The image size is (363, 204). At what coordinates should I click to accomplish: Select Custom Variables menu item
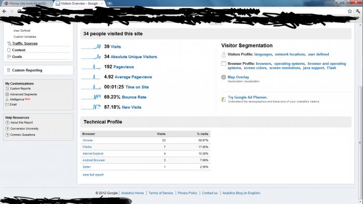[24, 37]
